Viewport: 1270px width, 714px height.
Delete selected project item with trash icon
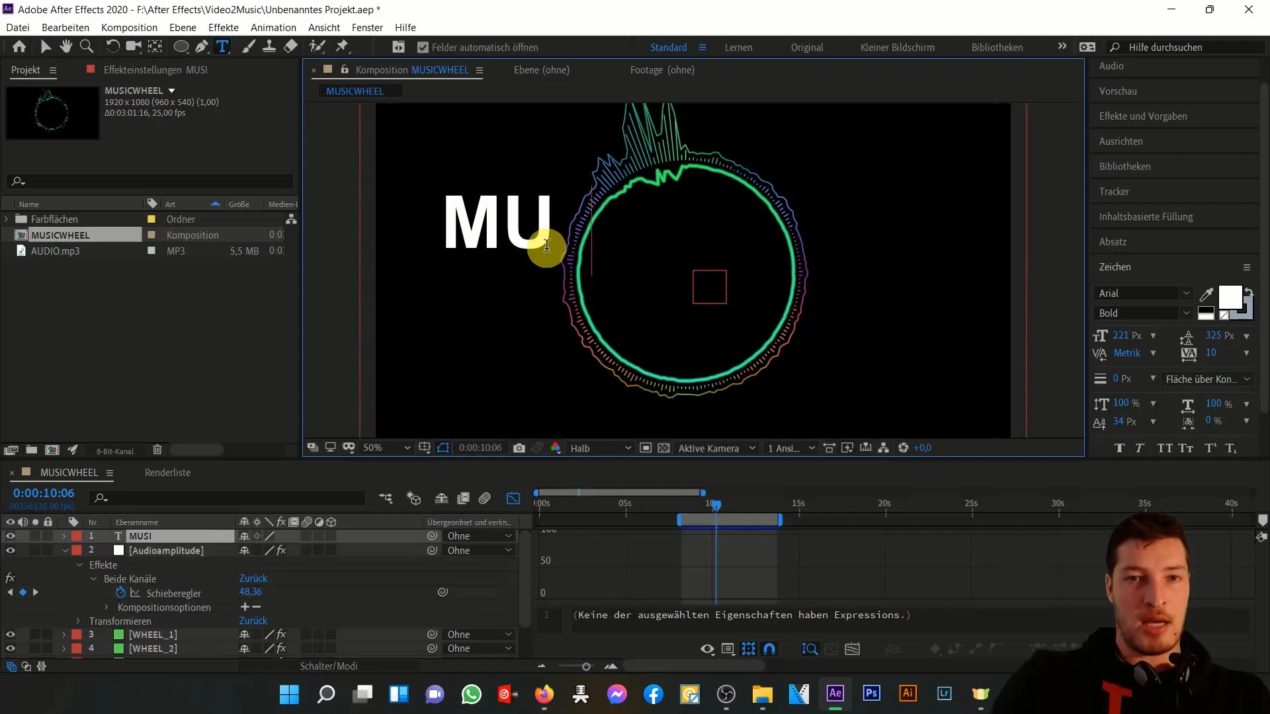coord(157,450)
